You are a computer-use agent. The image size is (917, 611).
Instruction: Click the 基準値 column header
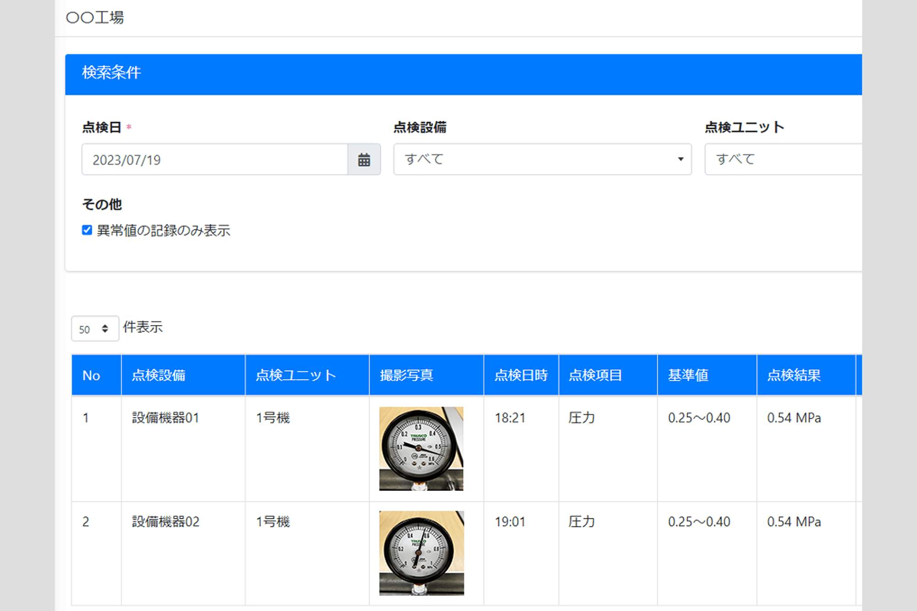pos(688,375)
